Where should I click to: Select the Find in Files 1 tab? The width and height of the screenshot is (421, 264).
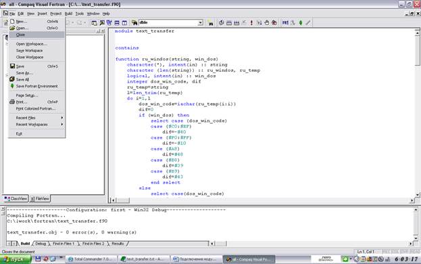pos(64,244)
